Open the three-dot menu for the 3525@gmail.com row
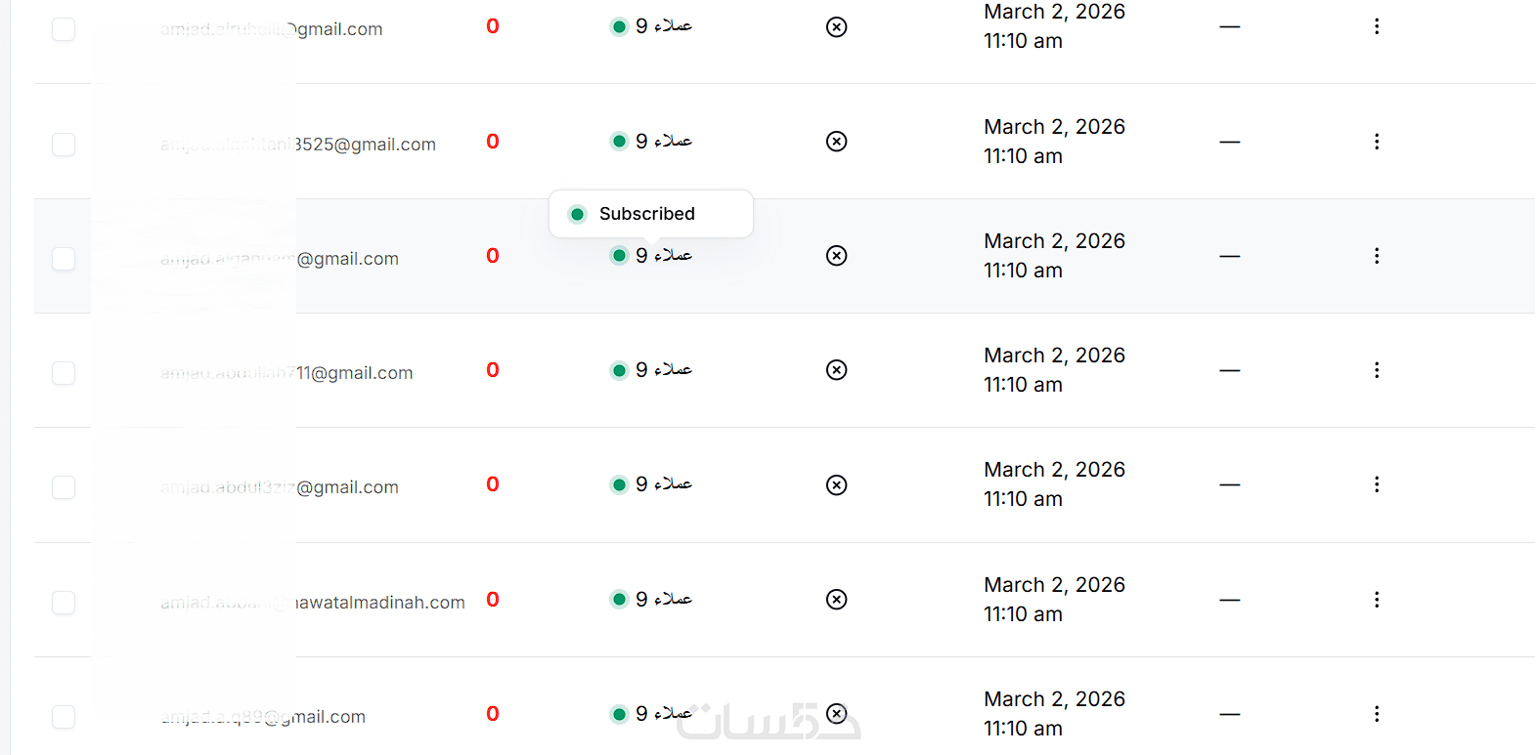Screen dimensions: 1539x755 1377,142
